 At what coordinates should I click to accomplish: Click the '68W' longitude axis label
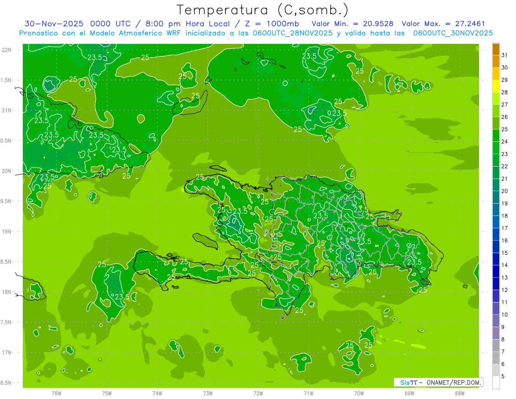[x=460, y=393]
